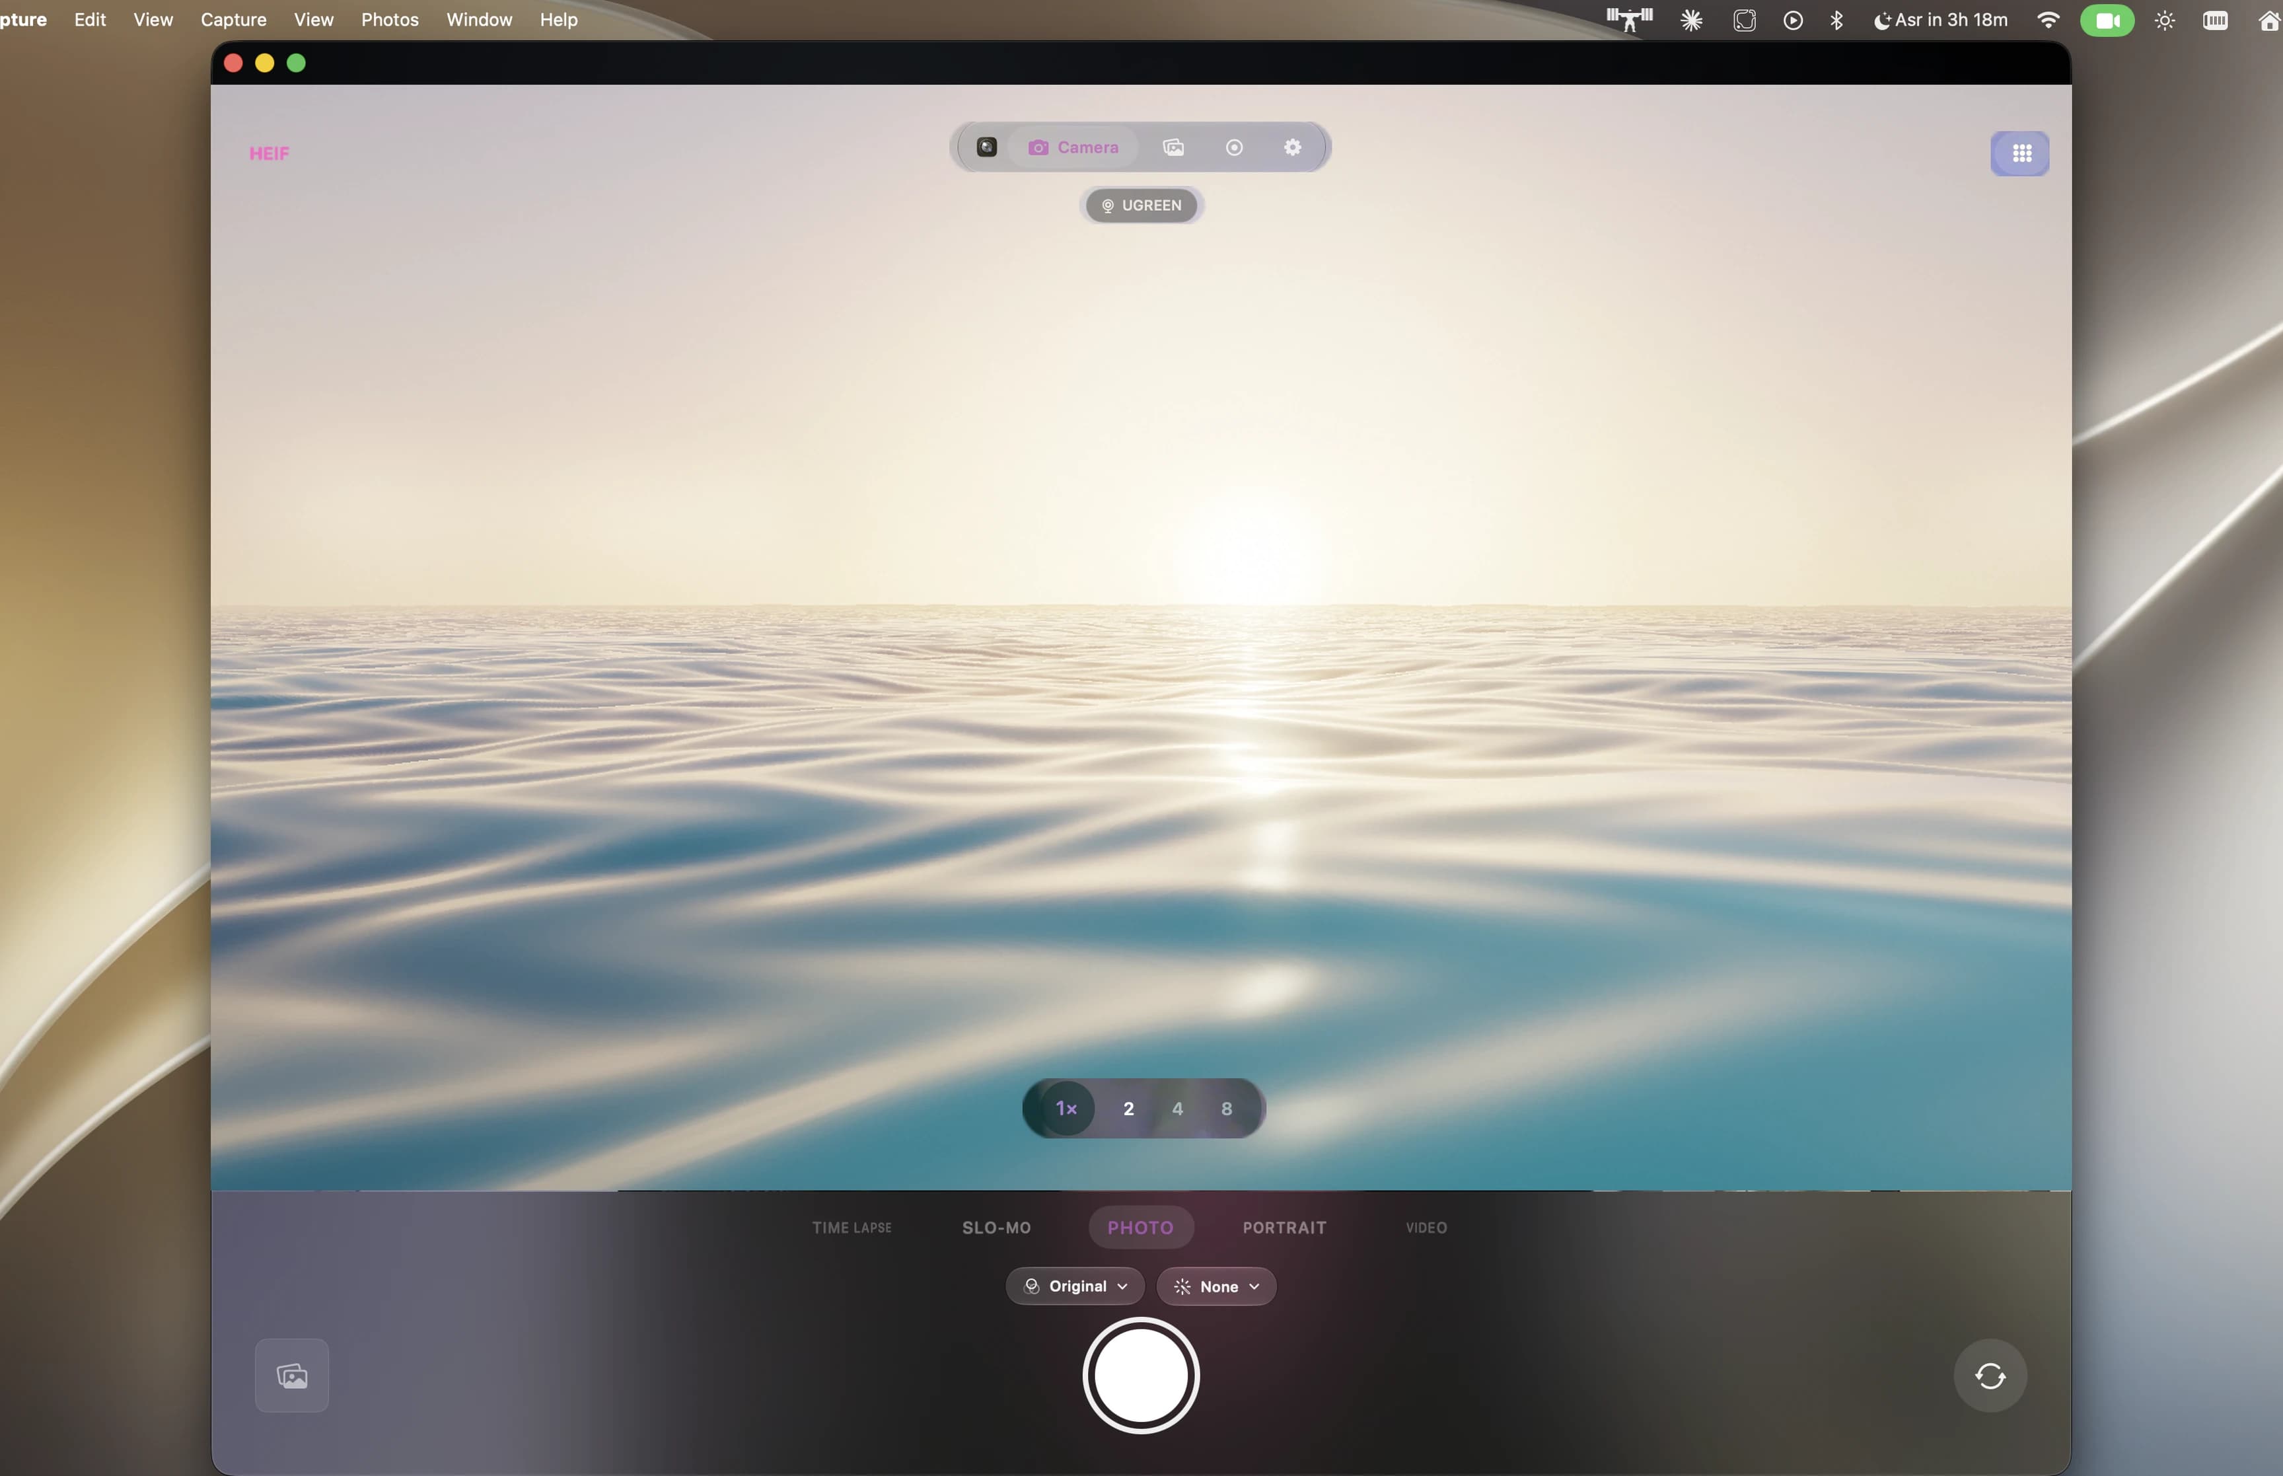Open the Photos menu
The width and height of the screenshot is (2283, 1476).
pyautogui.click(x=390, y=19)
